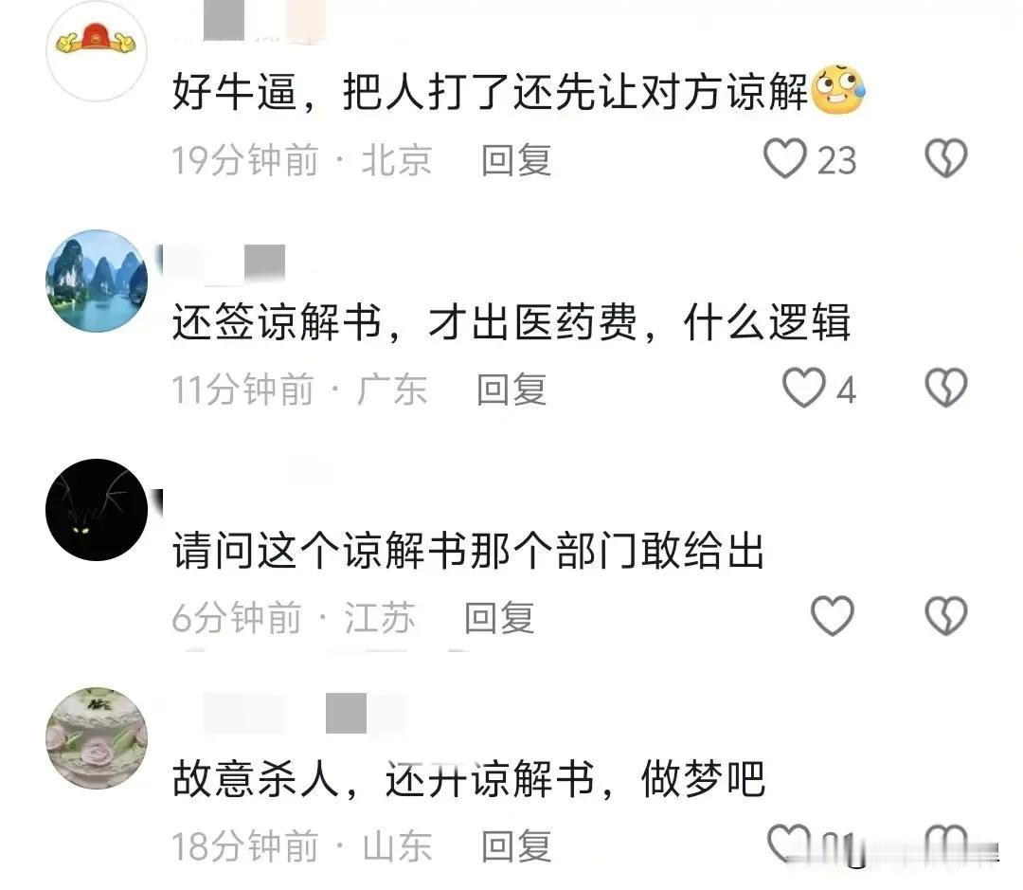
Task: Select comment text 故意杀人，还开谅解书
Action: (x=384, y=778)
